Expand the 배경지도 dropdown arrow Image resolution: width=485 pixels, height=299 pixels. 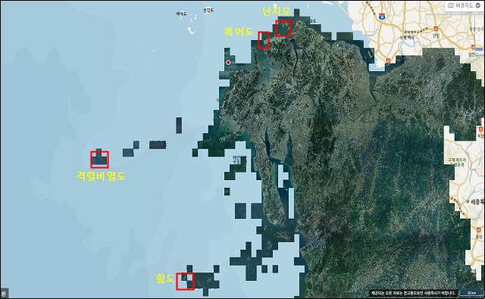(478, 5)
